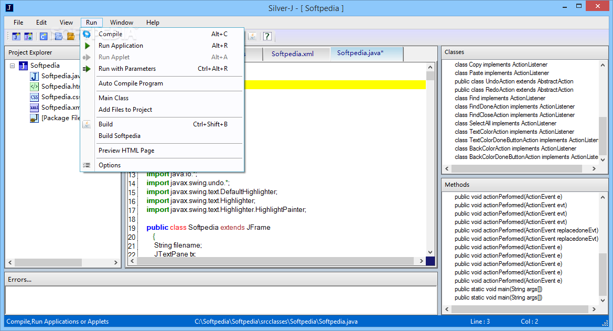Close the Run menu by clicking Run

(x=91, y=23)
